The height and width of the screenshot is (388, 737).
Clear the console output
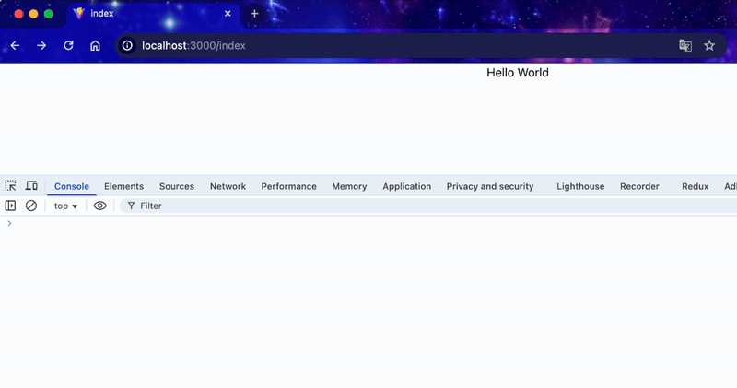tap(31, 206)
